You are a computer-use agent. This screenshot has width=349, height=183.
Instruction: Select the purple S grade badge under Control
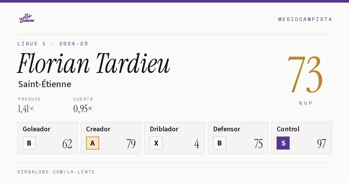283,143
